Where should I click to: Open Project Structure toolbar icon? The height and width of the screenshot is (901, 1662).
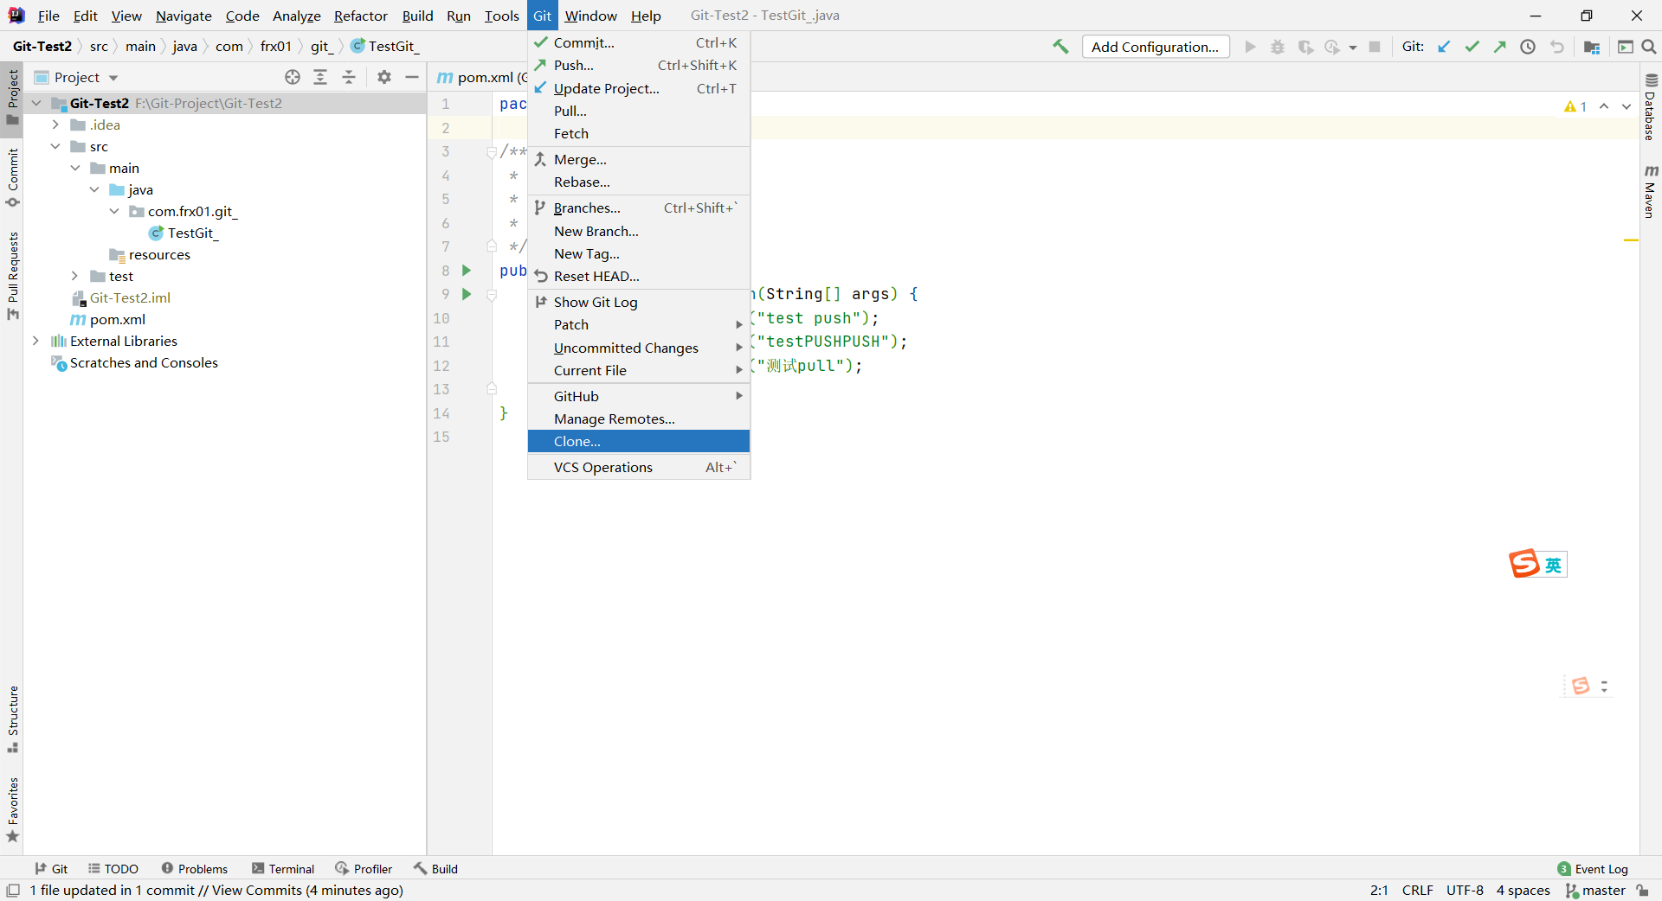tap(1591, 47)
